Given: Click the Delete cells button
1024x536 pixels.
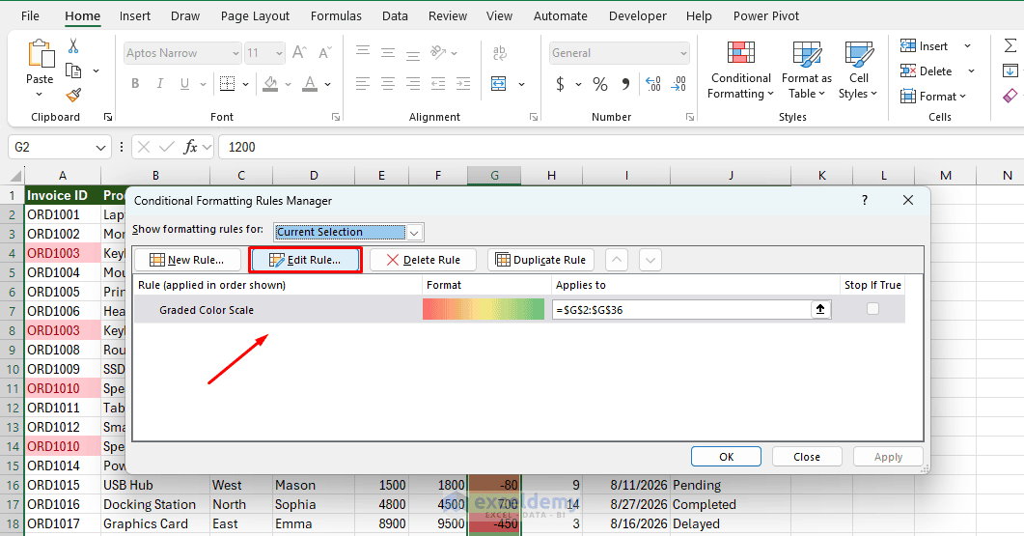Looking at the screenshot, I should coord(927,71).
